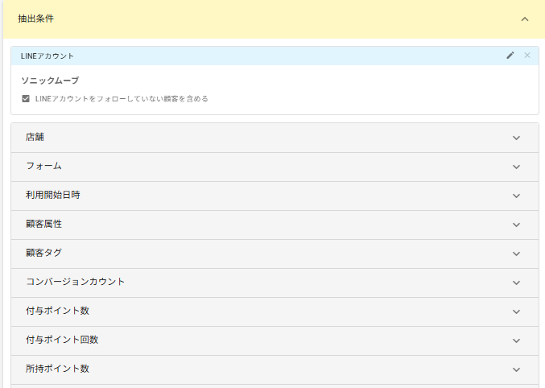Click the chevron beside 顧客属性
The image size is (545, 388).
click(516, 225)
